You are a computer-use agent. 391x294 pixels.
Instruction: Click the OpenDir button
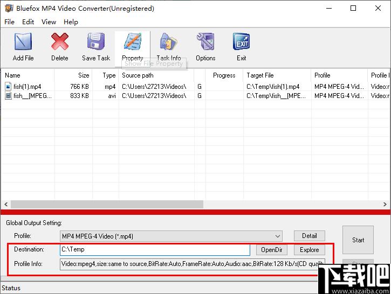tap(272, 250)
